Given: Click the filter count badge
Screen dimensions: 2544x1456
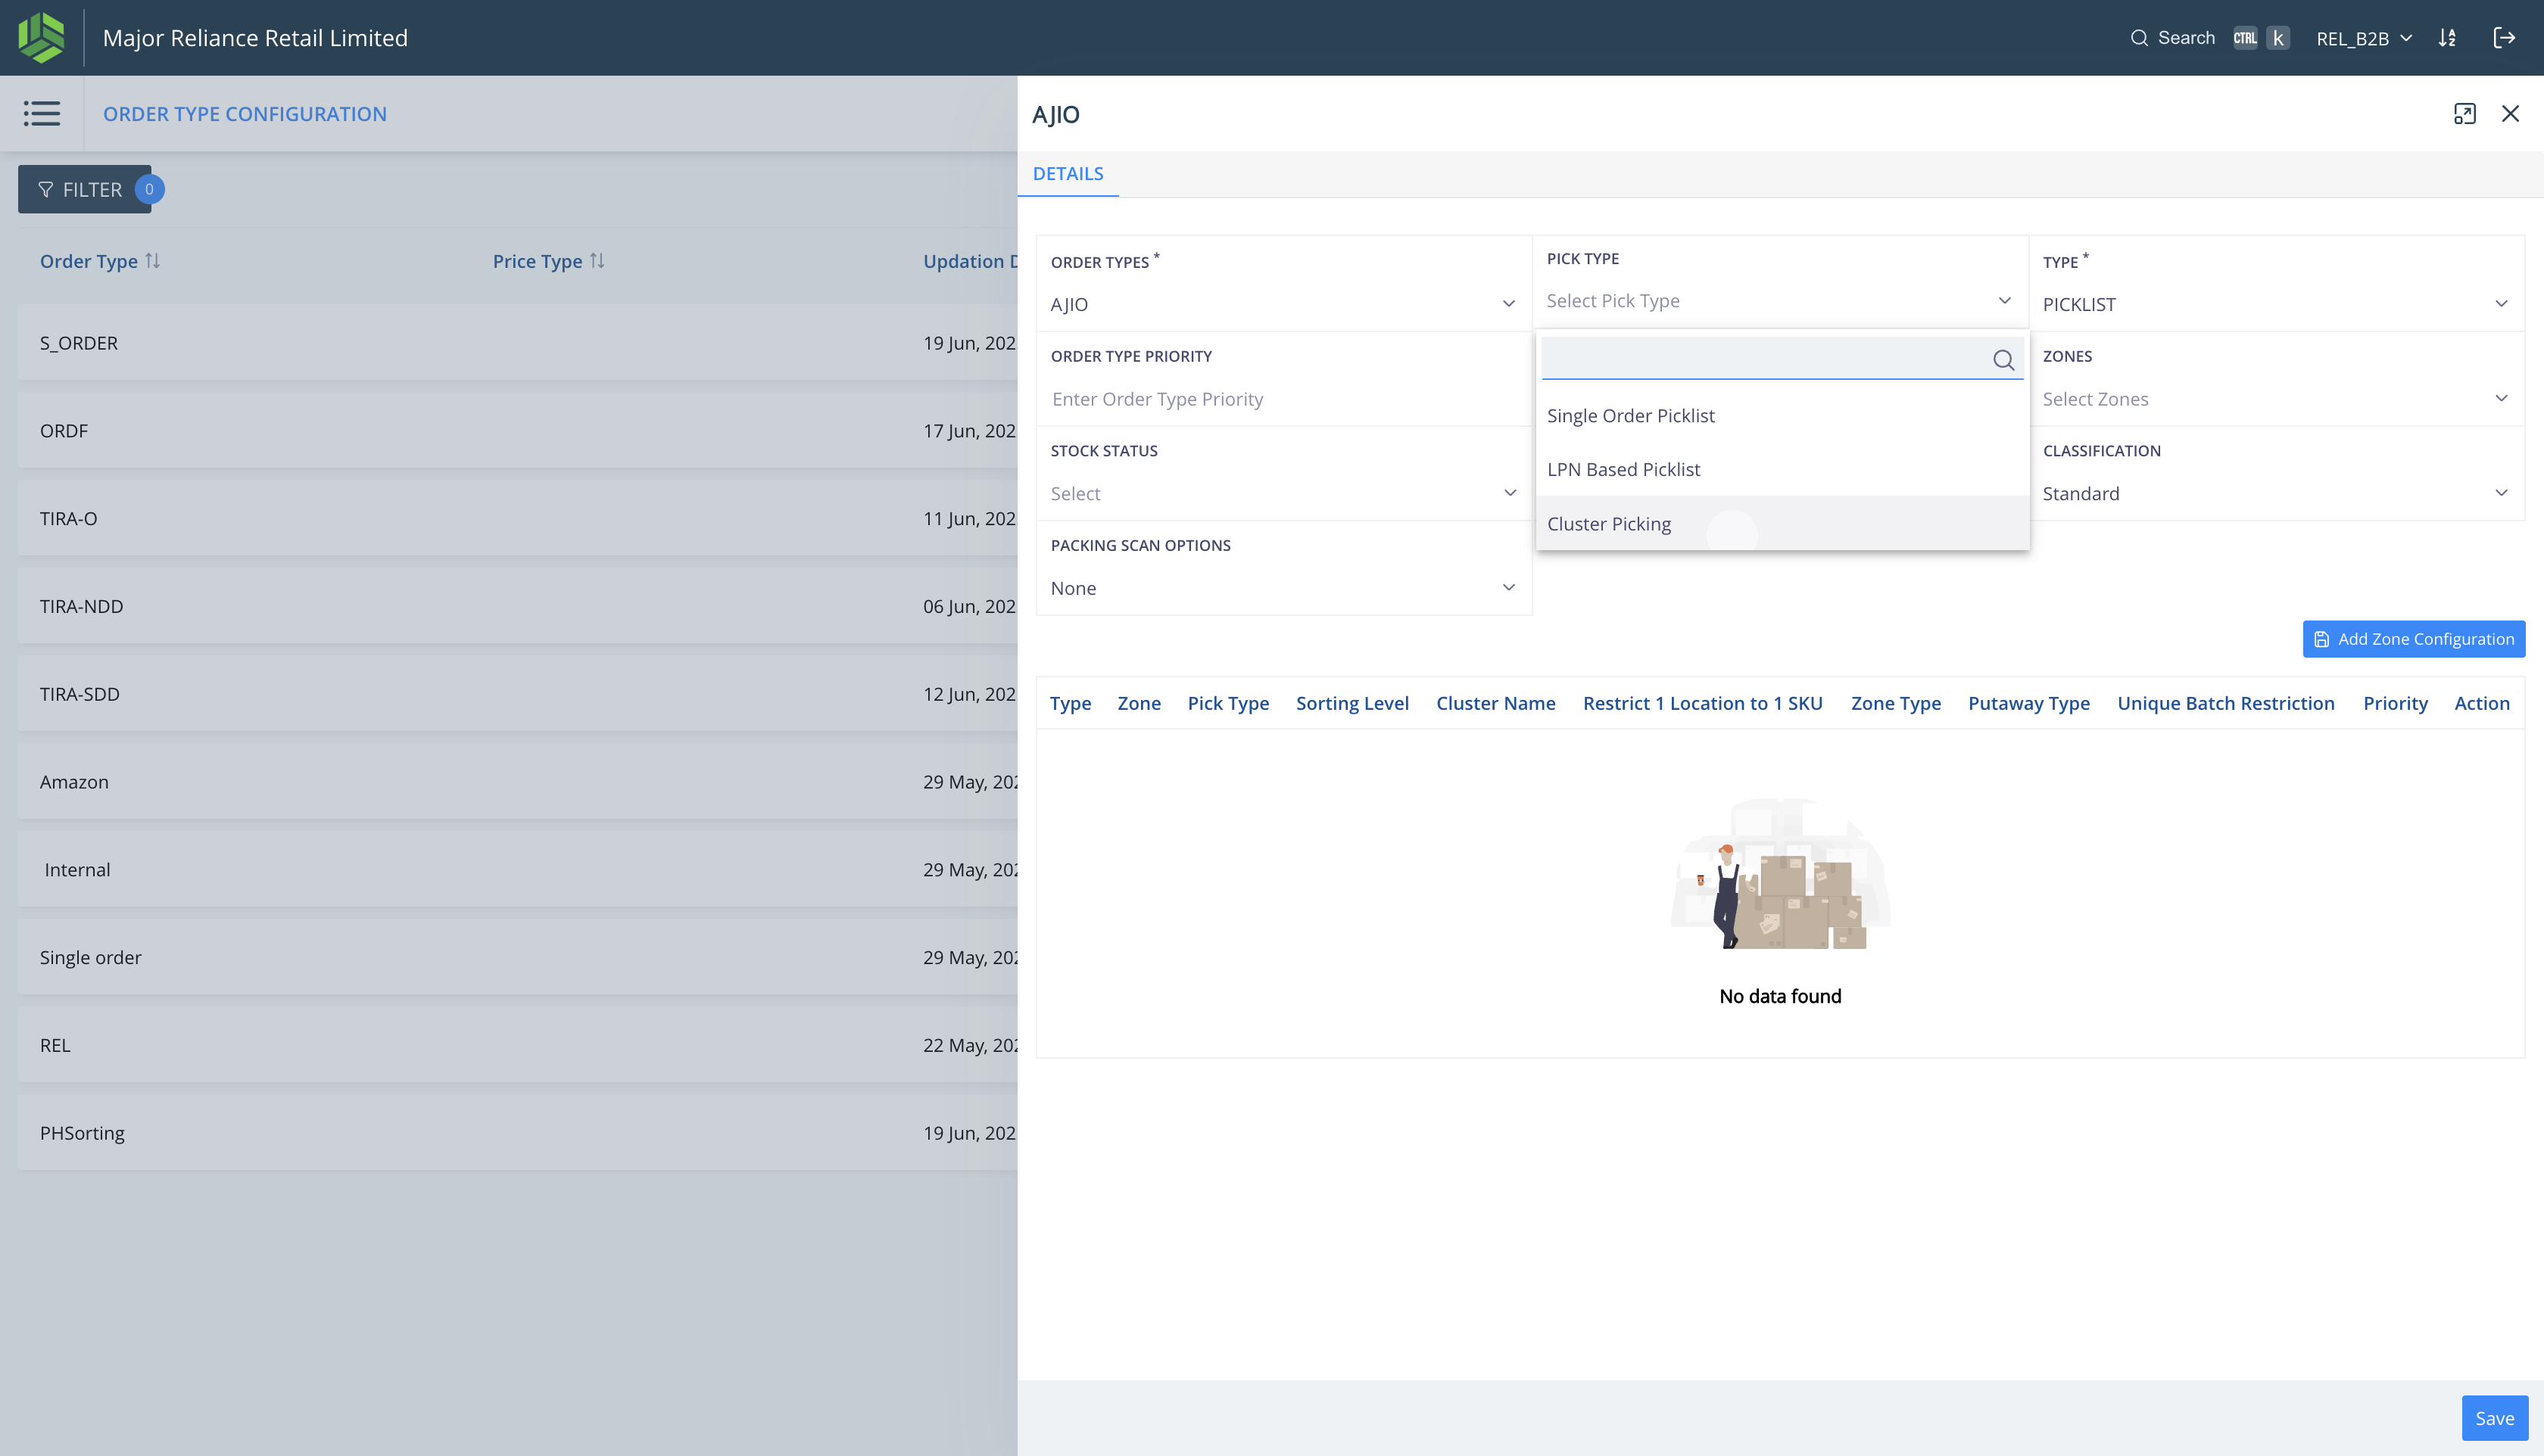Looking at the screenshot, I should click(149, 189).
